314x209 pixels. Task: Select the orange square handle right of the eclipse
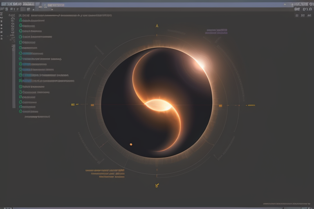click(x=220, y=106)
